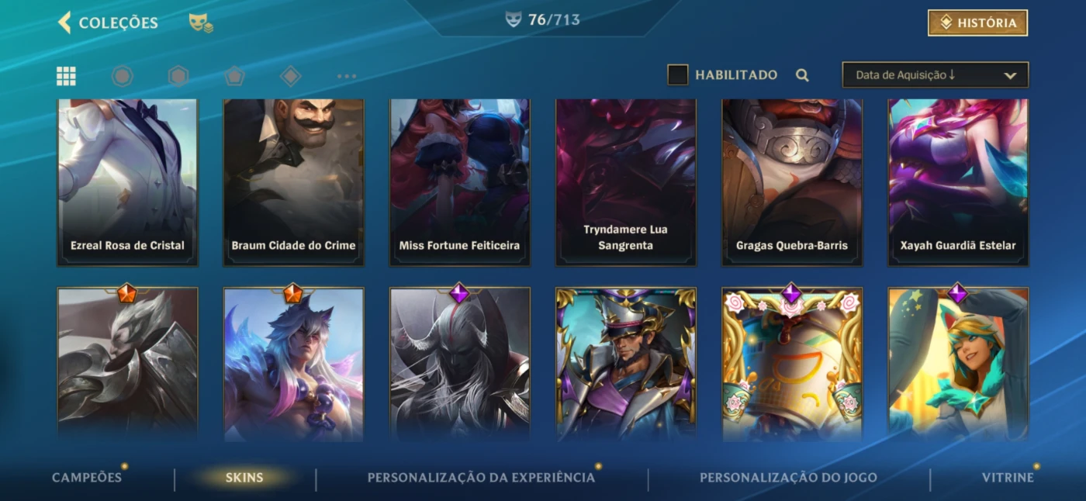Open the skin search magnifier
Viewport: 1086px width, 501px height.
click(x=802, y=75)
